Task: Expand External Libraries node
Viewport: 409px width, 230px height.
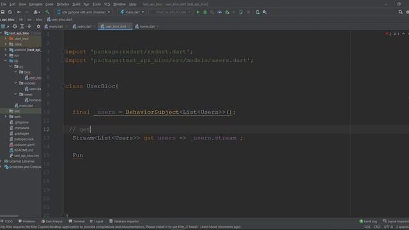Action: coord(1,162)
